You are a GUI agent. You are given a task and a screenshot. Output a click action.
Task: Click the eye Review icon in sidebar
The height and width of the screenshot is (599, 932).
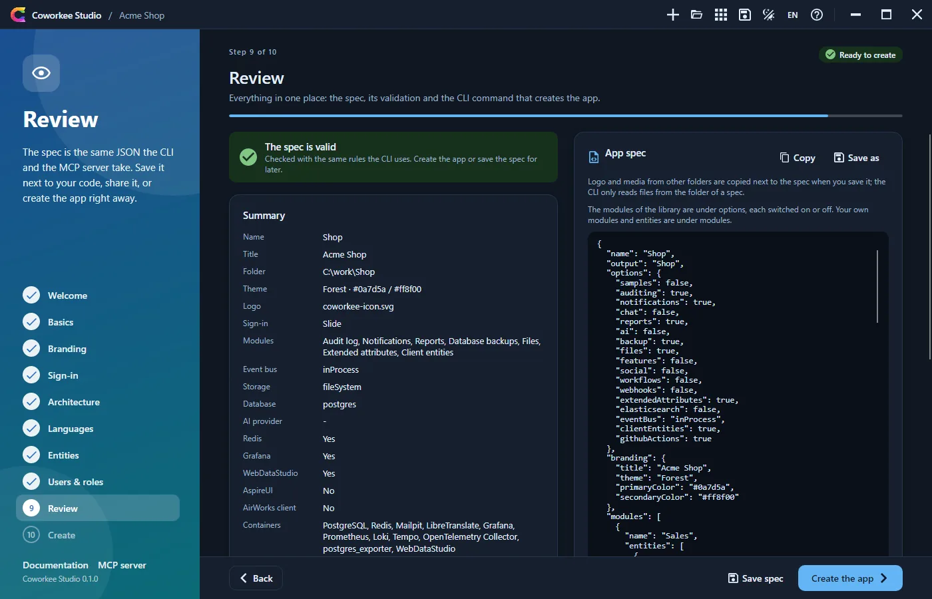tap(41, 73)
